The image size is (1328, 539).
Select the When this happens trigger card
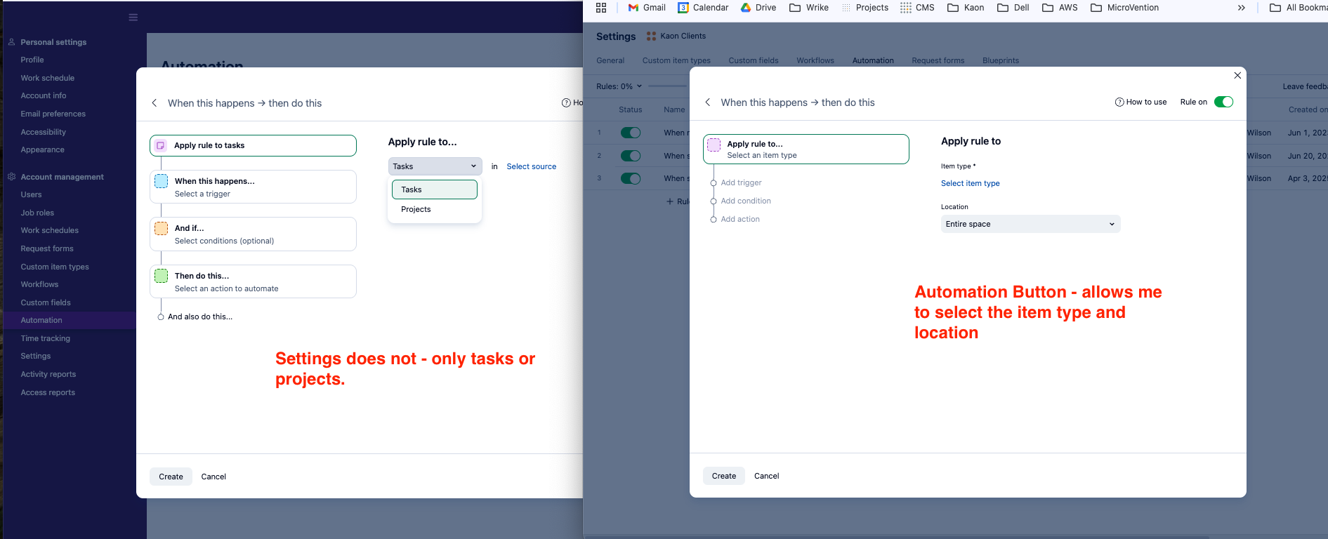tap(253, 187)
